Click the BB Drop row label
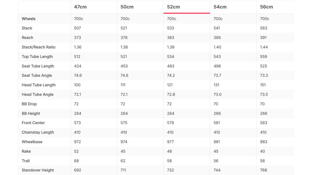Screen dimensions: 311x175 (x=29, y=104)
